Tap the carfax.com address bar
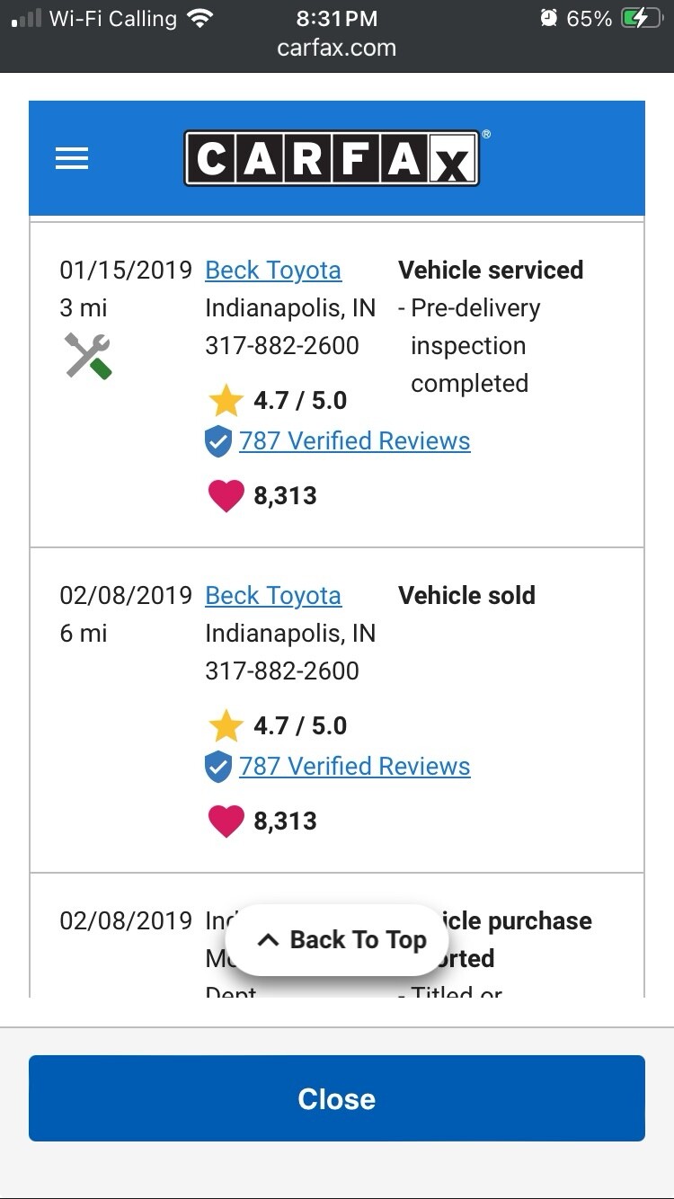The height and width of the screenshot is (1199, 674). point(337,48)
